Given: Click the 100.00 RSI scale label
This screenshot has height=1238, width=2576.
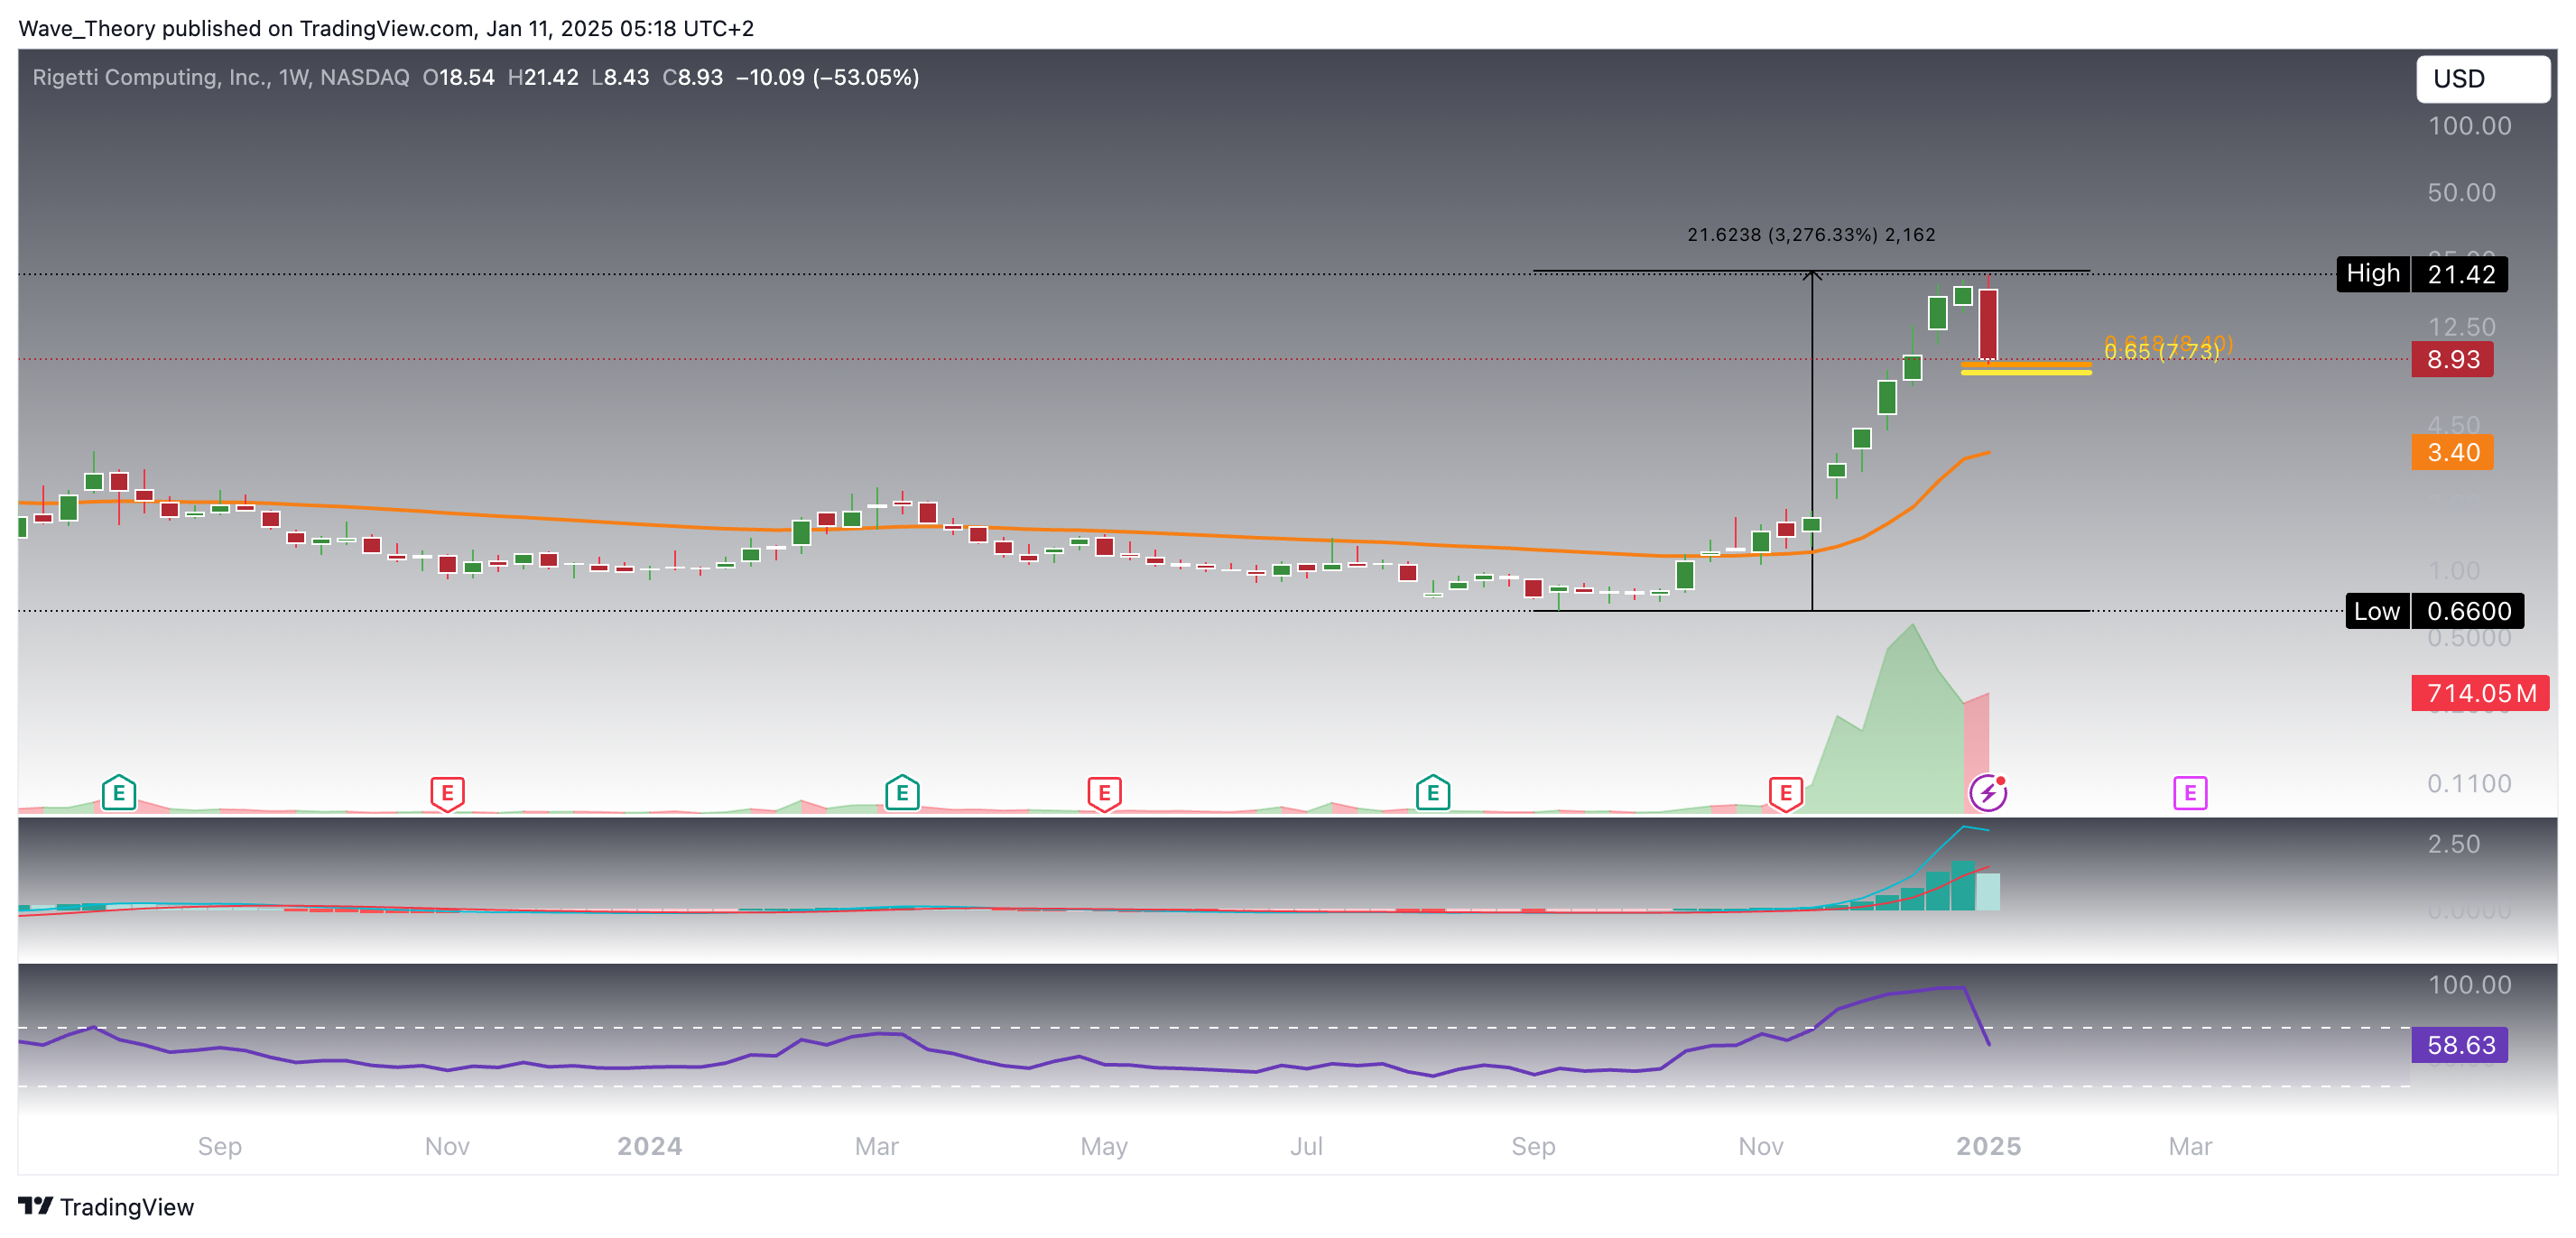Looking at the screenshot, I should [x=2470, y=985].
